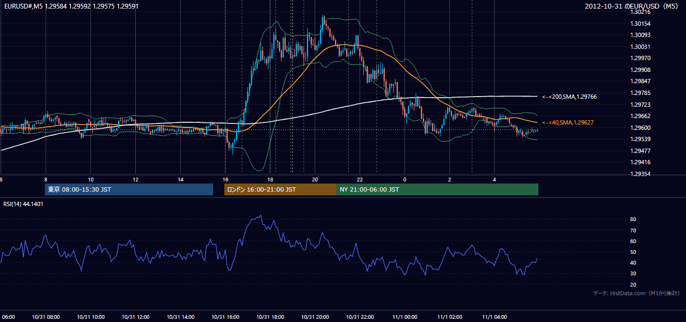Click hour tick 4 under price chart
Image resolution: width=686 pixels, height=322 pixels.
point(495,179)
